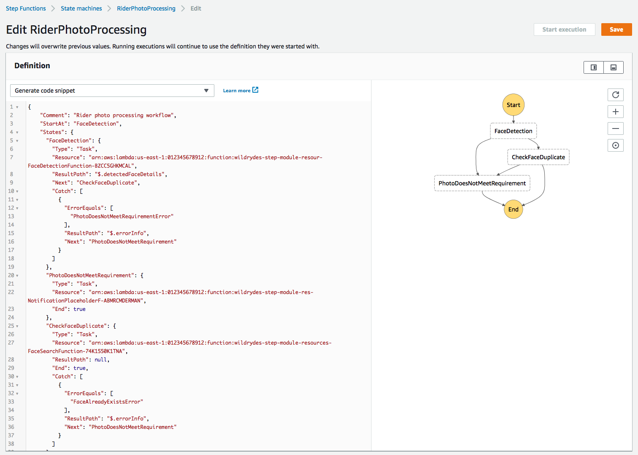Open Generate code snippet dropdown

coord(112,91)
